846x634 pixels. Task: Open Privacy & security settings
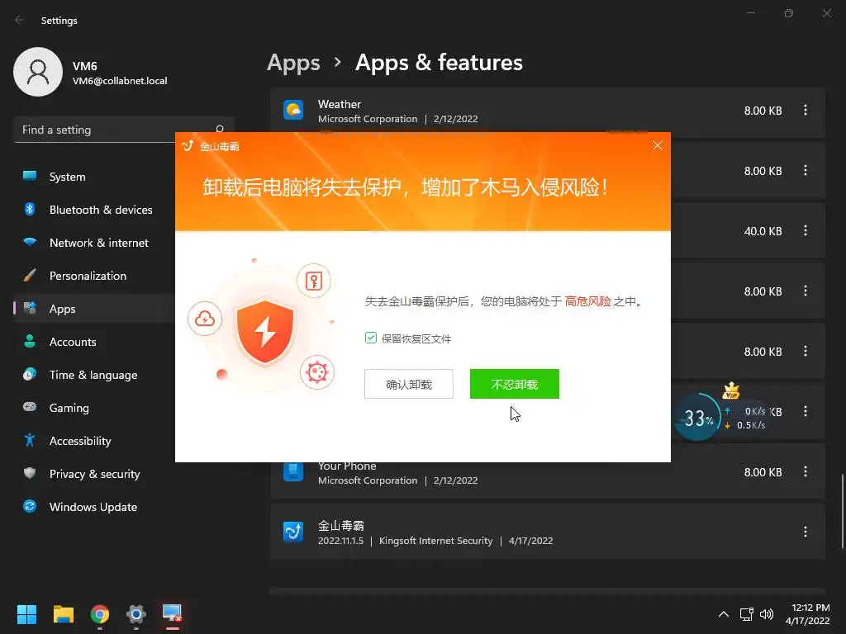(94, 474)
